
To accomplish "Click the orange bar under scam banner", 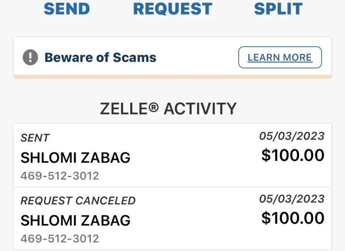I will coord(172,76).
